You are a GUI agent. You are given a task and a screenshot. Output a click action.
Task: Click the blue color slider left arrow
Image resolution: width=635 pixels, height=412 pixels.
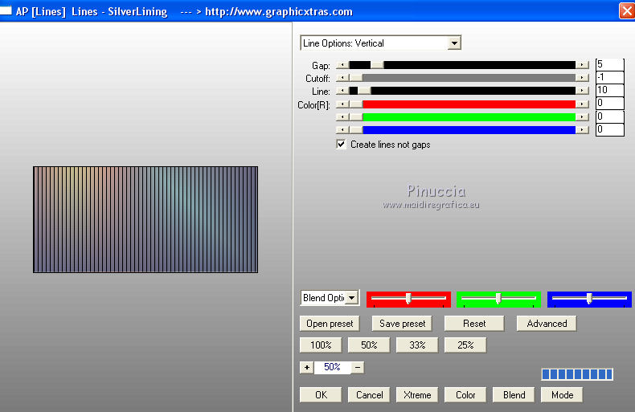(342, 130)
